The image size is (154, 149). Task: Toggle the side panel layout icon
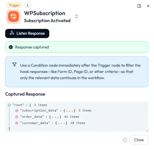tap(139, 6)
